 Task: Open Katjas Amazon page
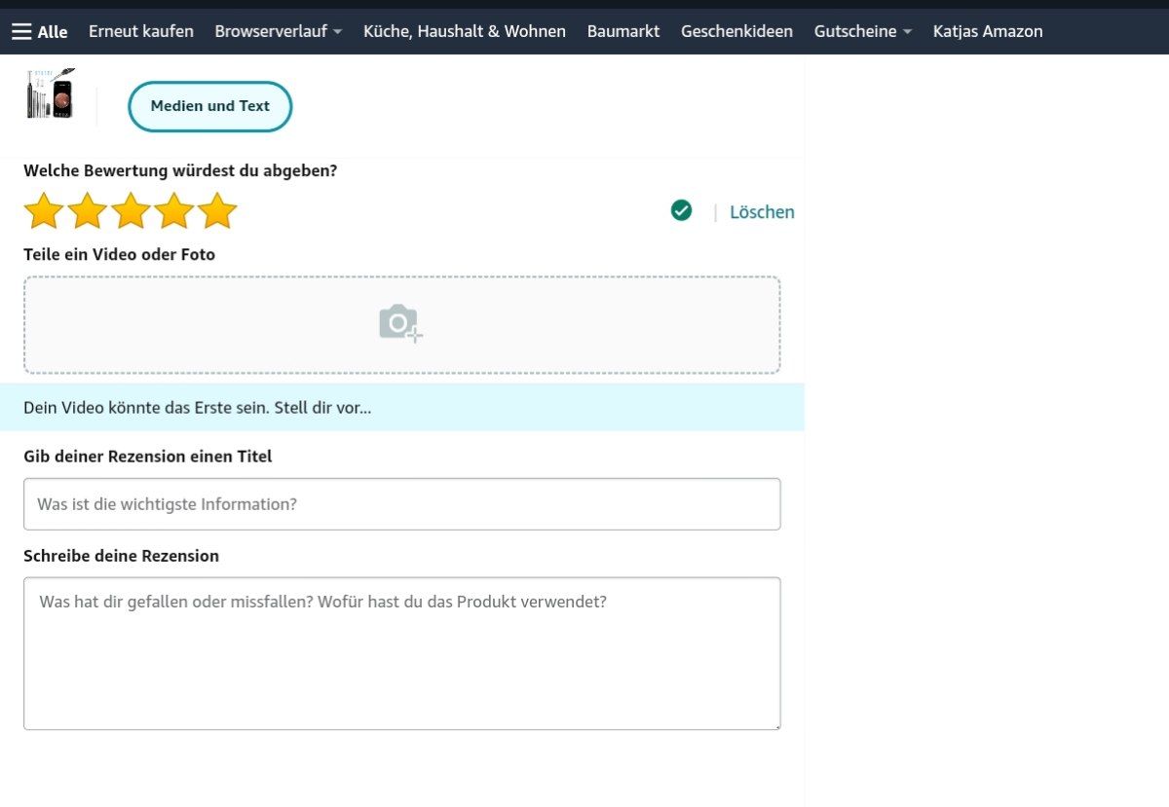click(987, 31)
